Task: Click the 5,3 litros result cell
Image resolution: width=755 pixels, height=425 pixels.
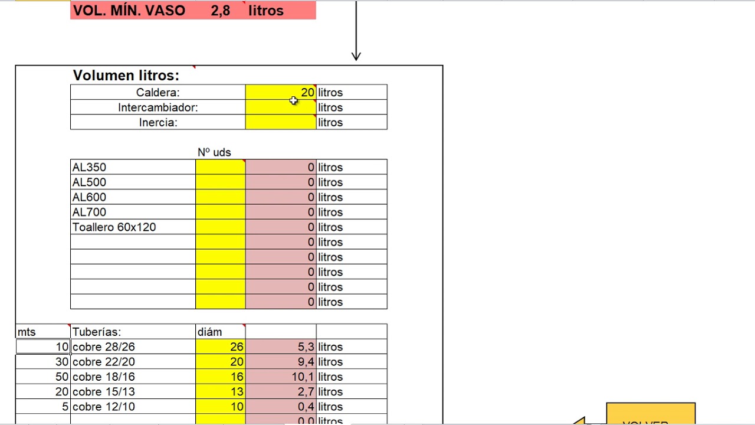Action: click(281, 346)
